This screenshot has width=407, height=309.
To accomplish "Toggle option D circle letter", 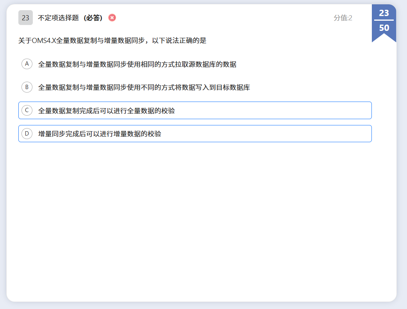I will [27, 134].
